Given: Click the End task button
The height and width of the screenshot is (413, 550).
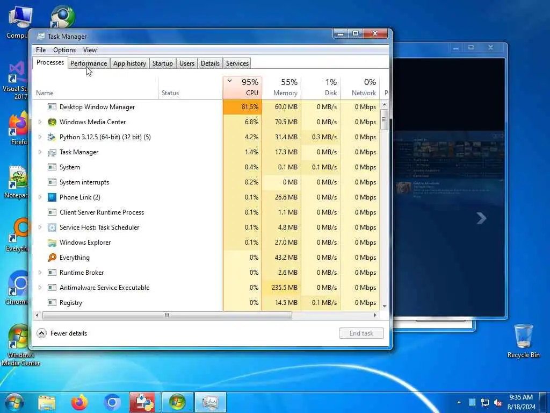Looking at the screenshot, I should pyautogui.click(x=361, y=333).
